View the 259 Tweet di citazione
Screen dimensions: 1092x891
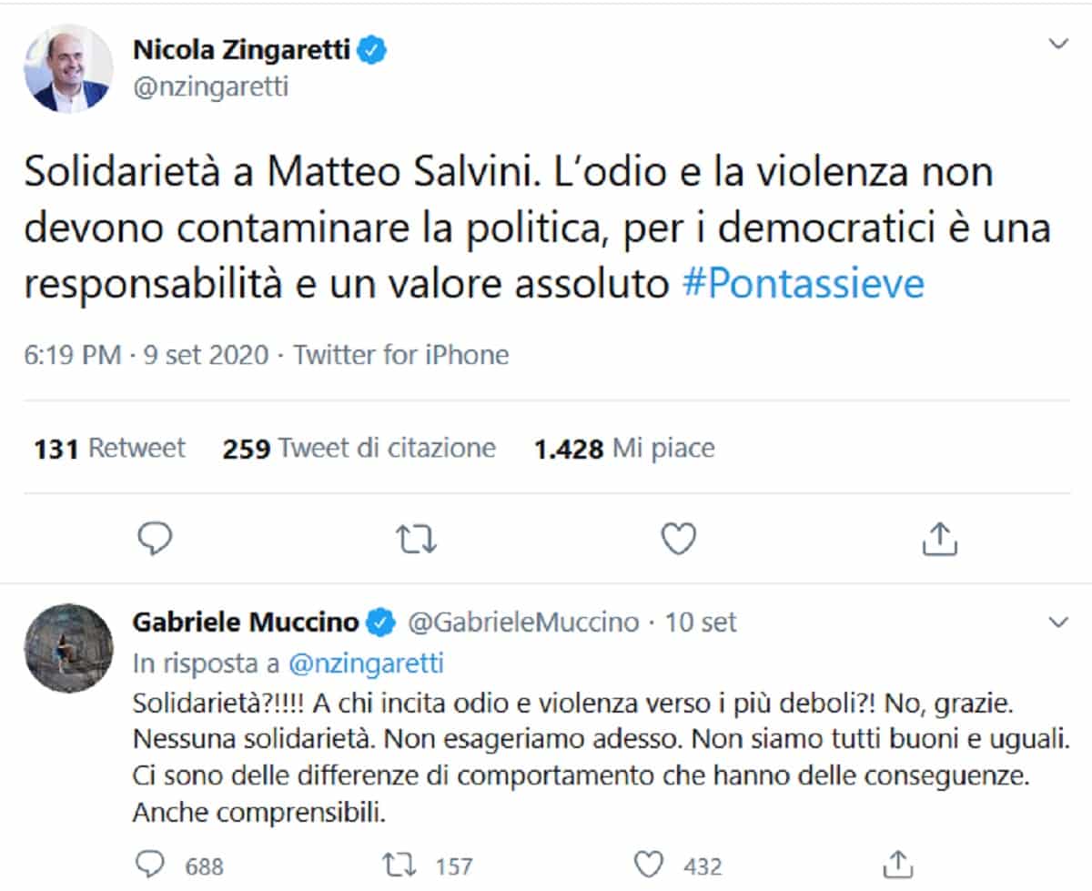[359, 448]
